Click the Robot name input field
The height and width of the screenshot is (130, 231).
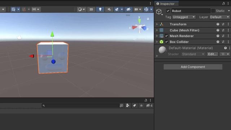click(191, 11)
